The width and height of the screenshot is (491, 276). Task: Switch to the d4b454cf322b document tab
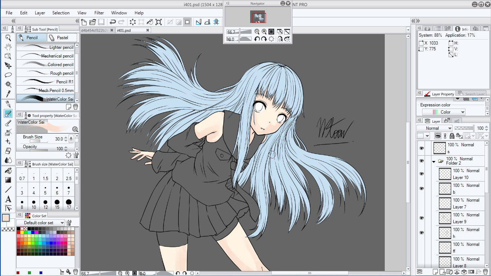(94, 31)
